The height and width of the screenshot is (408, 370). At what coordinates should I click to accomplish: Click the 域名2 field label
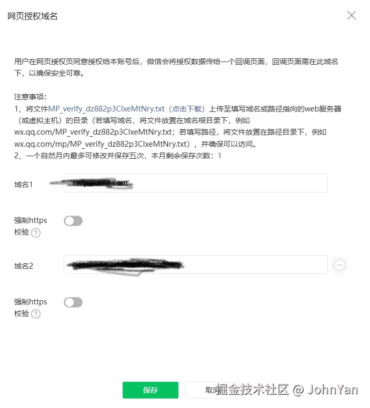pyautogui.click(x=24, y=266)
